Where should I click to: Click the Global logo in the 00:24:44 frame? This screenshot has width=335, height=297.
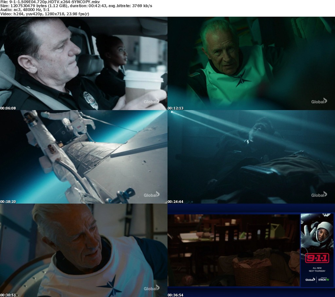tap(319, 195)
